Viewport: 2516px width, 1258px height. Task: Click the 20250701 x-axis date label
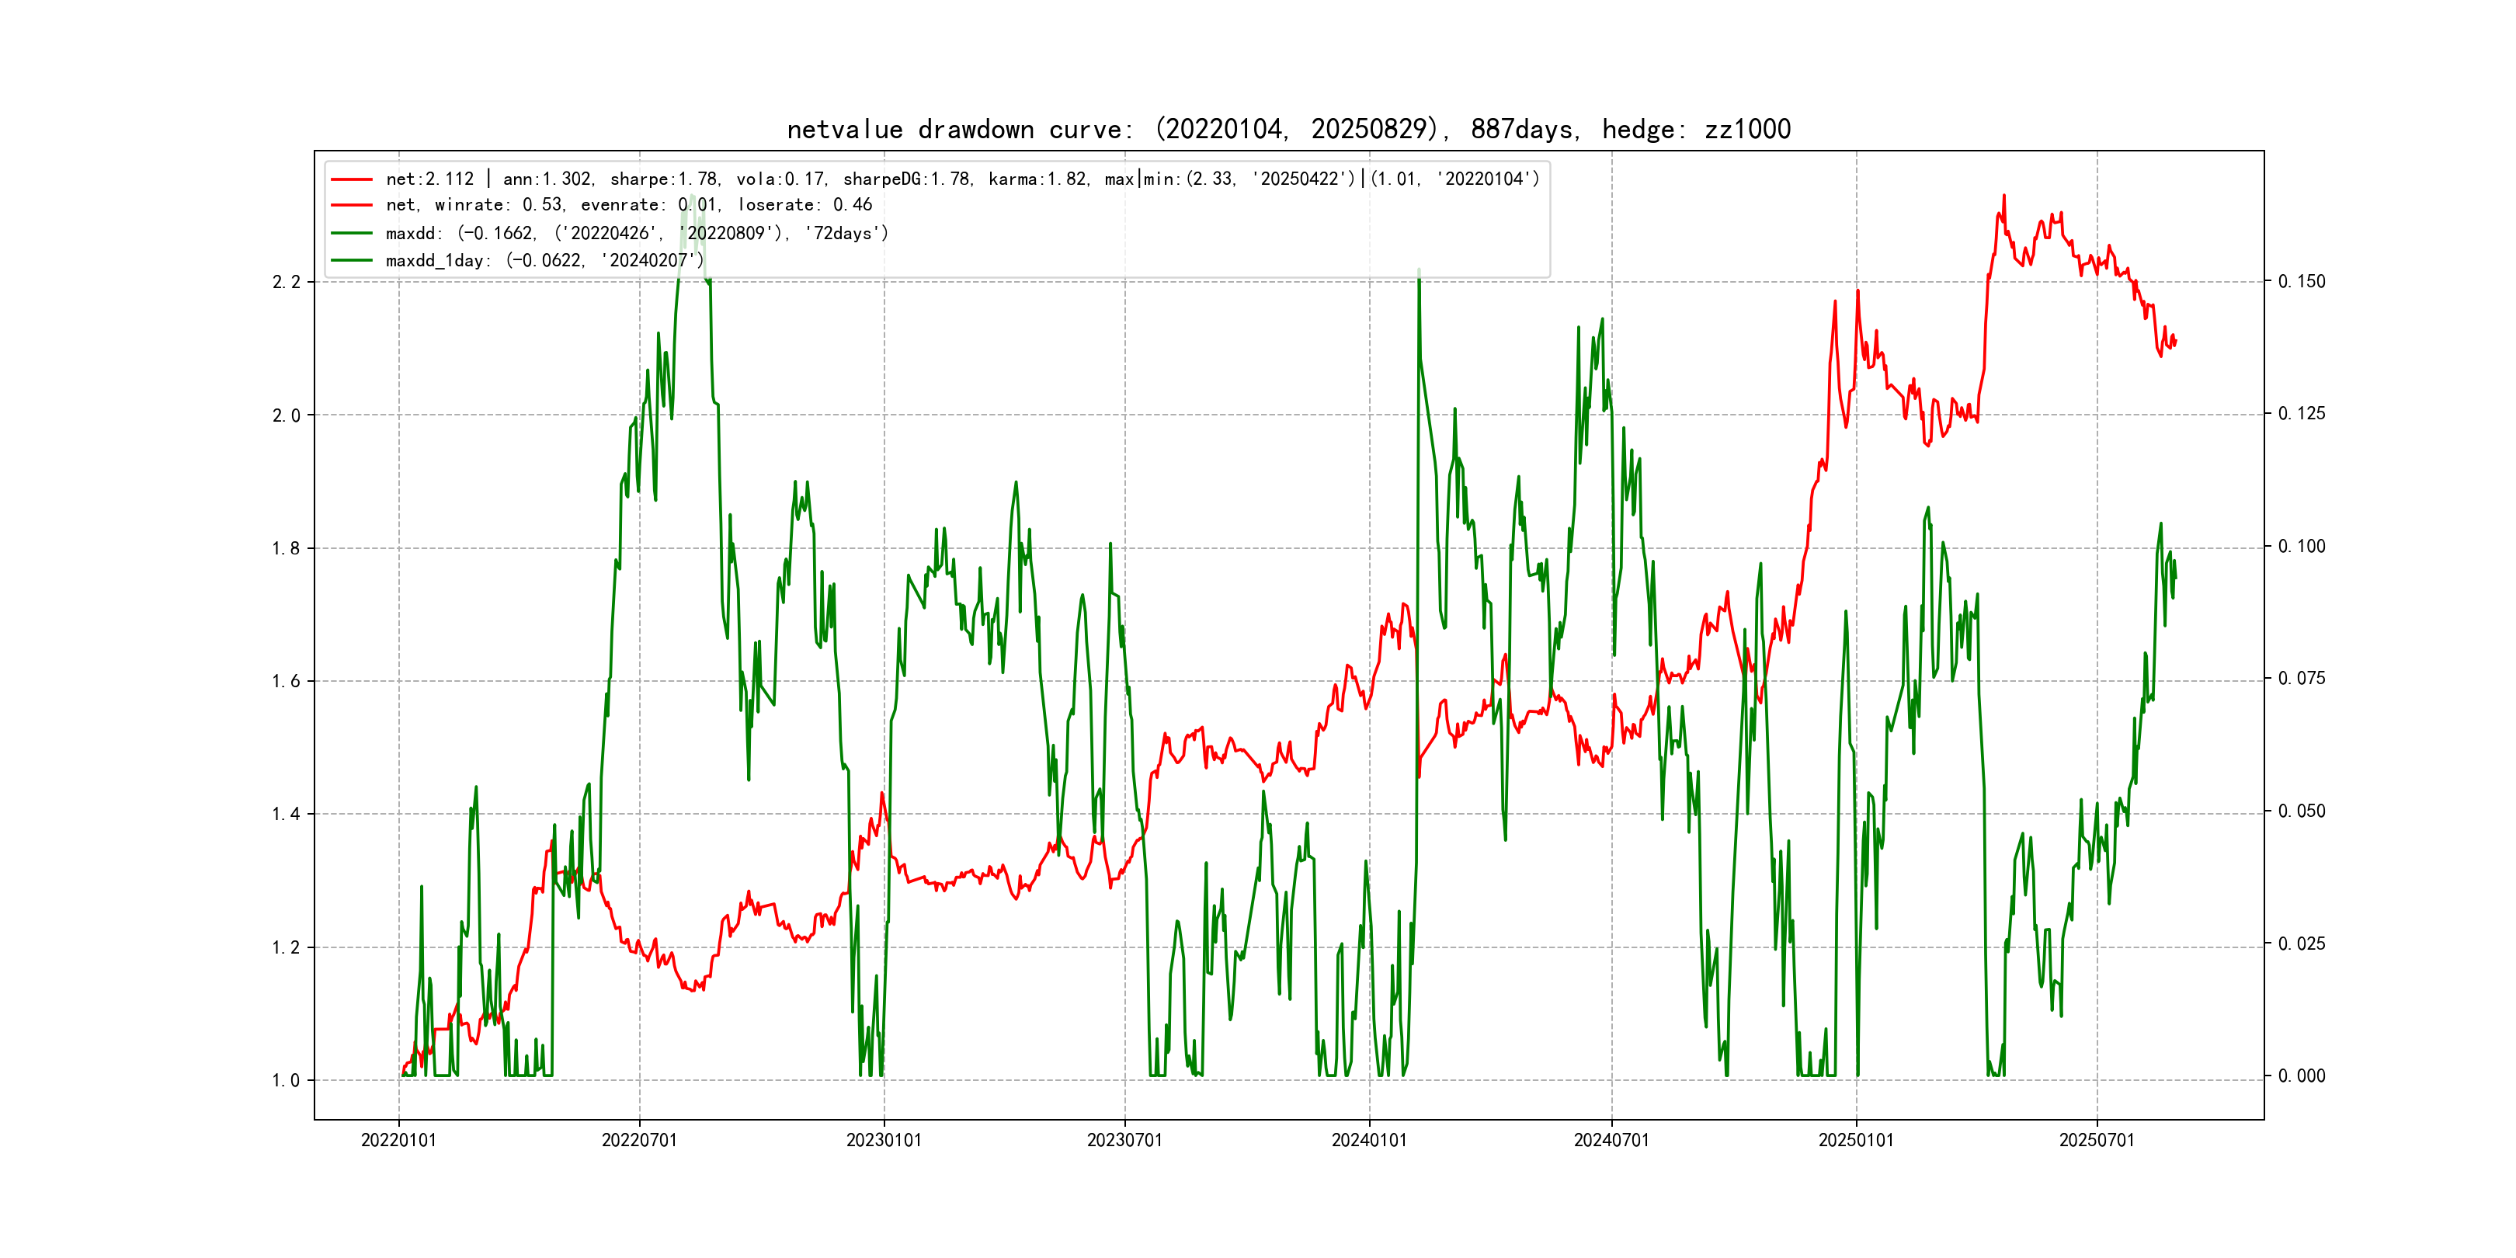click(x=2097, y=1141)
